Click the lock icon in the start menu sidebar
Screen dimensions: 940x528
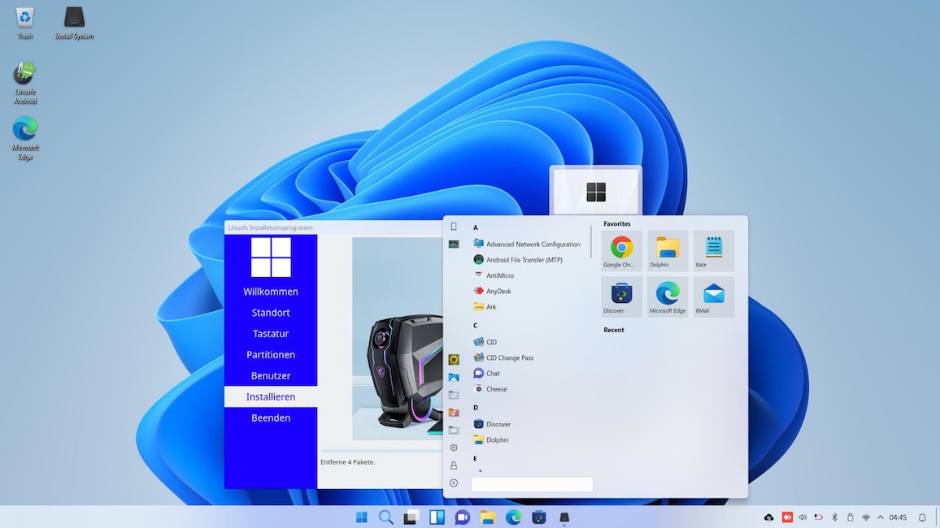[x=453, y=465]
